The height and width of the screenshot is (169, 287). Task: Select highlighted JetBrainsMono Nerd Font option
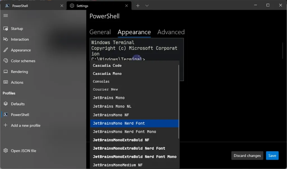[x=134, y=123]
